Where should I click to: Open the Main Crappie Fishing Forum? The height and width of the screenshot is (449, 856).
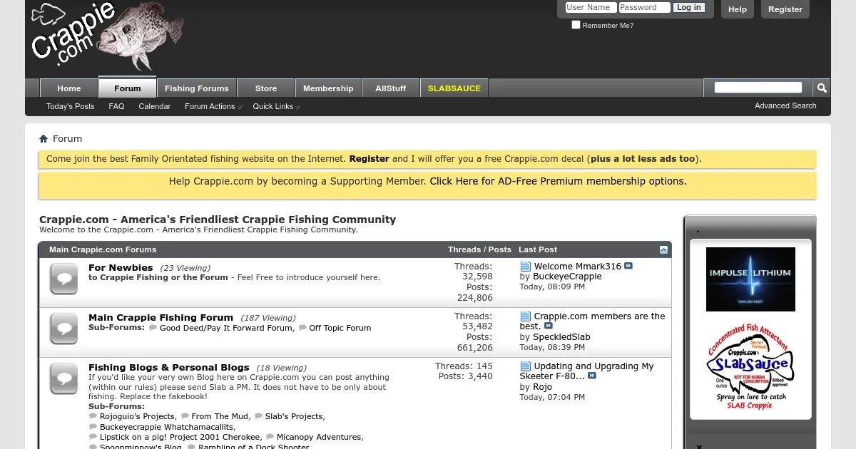(x=160, y=317)
